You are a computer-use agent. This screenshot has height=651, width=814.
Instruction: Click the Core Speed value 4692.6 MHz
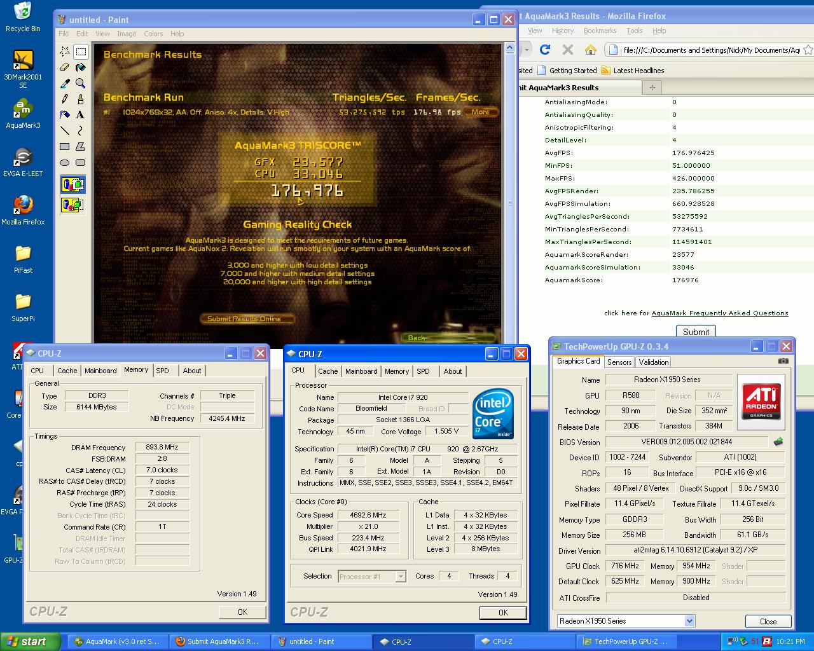[x=368, y=515]
